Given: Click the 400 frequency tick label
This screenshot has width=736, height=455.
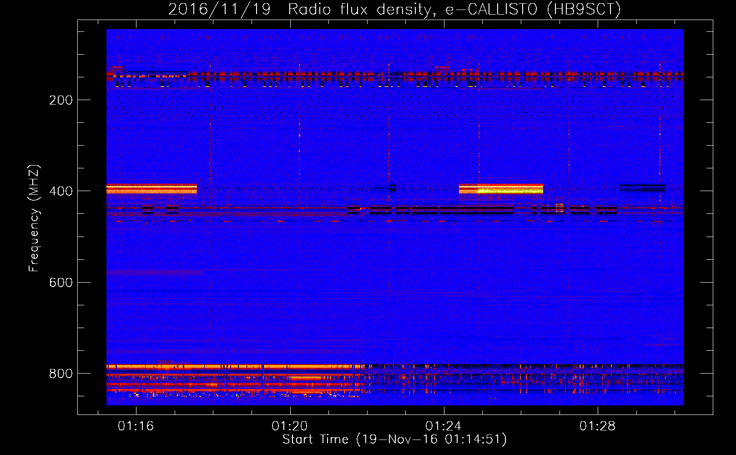Looking at the screenshot, I should coord(61,191).
